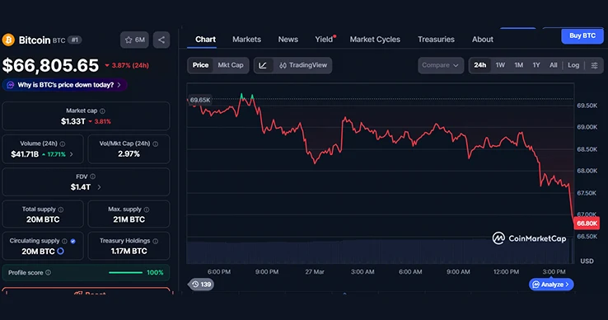The height and width of the screenshot is (320, 608).
Task: Select the 1M time range
Action: click(519, 65)
